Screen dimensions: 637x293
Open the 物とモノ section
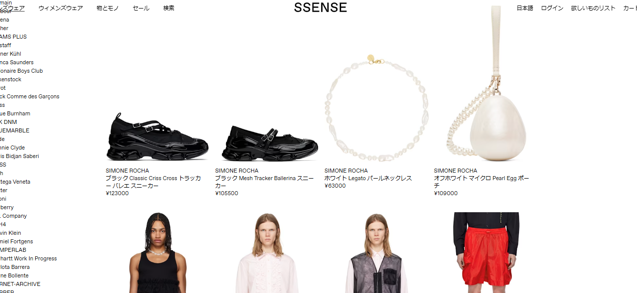[108, 8]
